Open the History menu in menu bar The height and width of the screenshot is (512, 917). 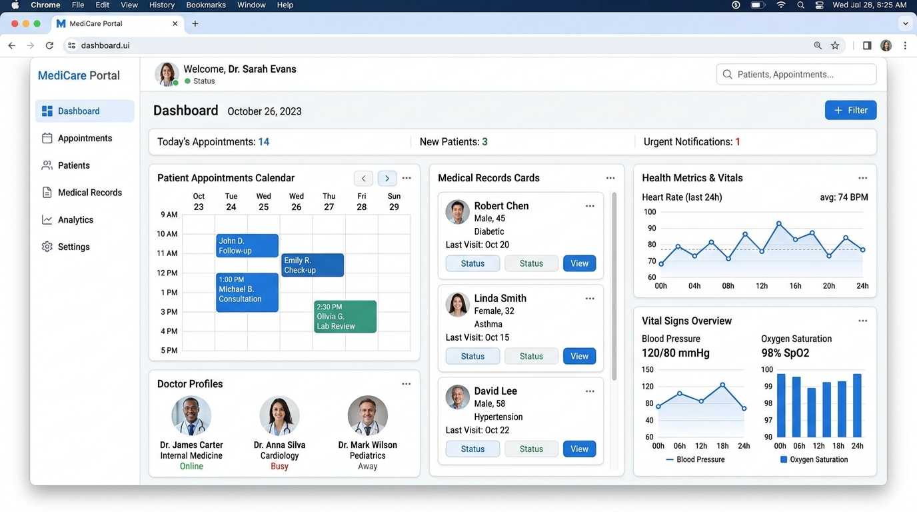162,5
